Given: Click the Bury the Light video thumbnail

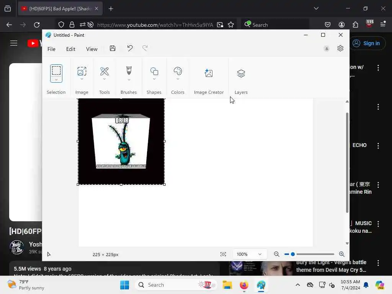Looking at the screenshot, I should tap(261, 268).
